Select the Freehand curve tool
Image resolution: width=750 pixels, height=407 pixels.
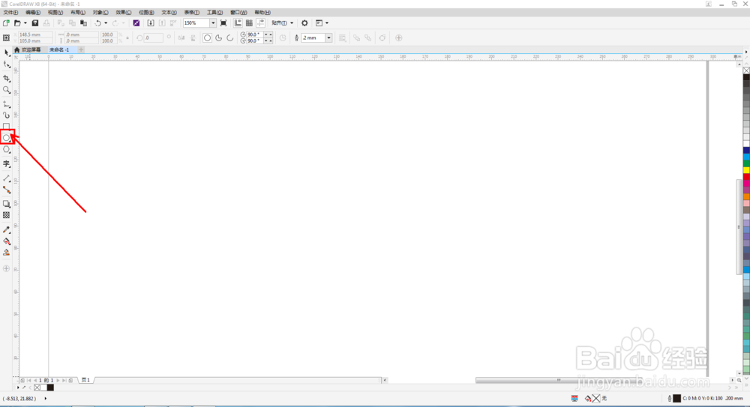[x=7, y=103]
